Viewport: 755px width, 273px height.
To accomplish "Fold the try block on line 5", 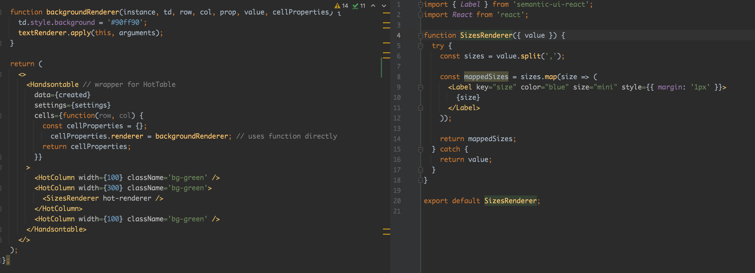I will click(421, 46).
